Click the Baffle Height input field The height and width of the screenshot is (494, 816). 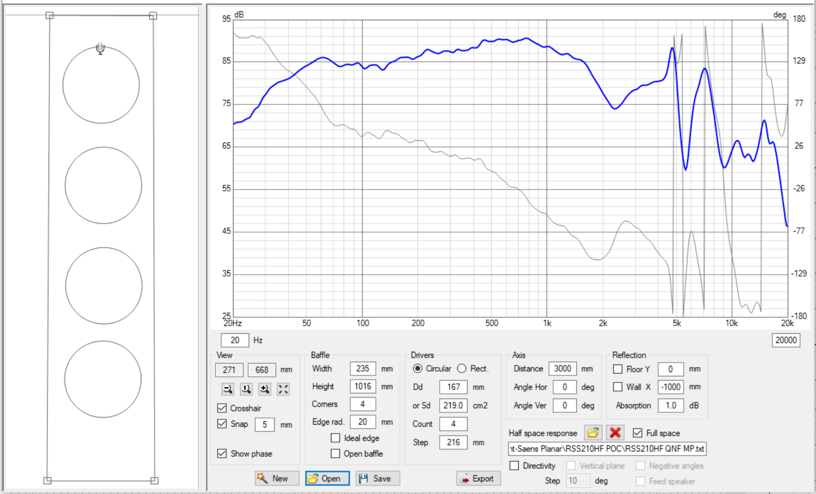click(x=363, y=386)
